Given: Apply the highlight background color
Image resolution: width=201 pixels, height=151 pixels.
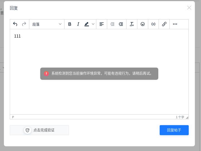Looking at the screenshot, I should [x=87, y=24].
